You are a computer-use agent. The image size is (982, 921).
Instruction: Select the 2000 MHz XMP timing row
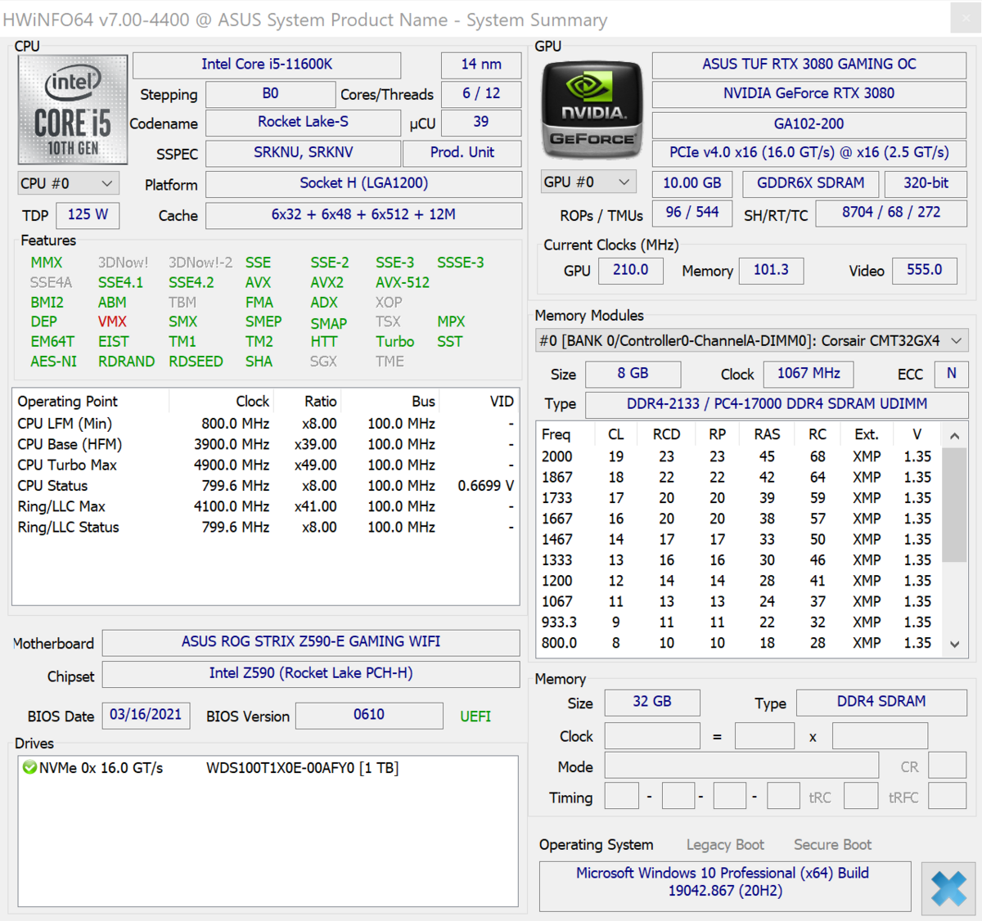coord(739,456)
